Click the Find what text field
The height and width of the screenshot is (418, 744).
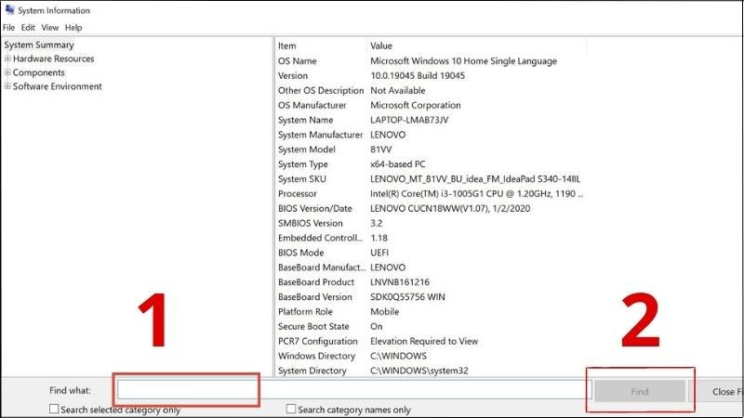click(x=354, y=390)
